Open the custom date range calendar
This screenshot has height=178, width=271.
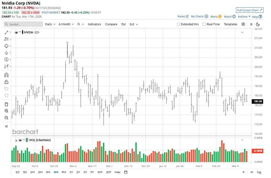click(x=126, y=172)
